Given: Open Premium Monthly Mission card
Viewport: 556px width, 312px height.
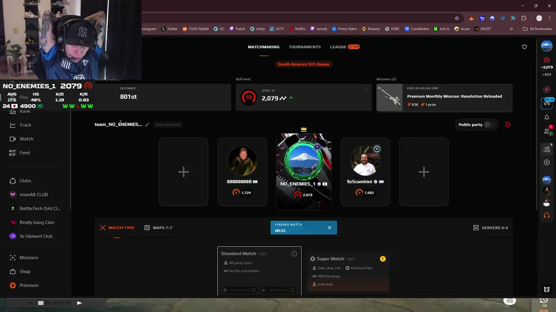Looking at the screenshot, I should coord(444,98).
